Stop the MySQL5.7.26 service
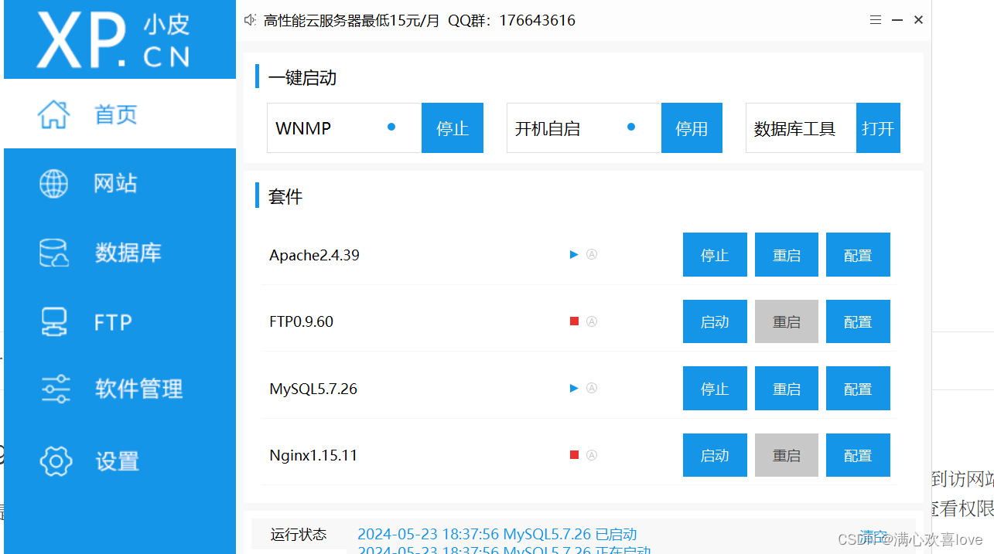The height and width of the screenshot is (554, 994). pos(715,389)
